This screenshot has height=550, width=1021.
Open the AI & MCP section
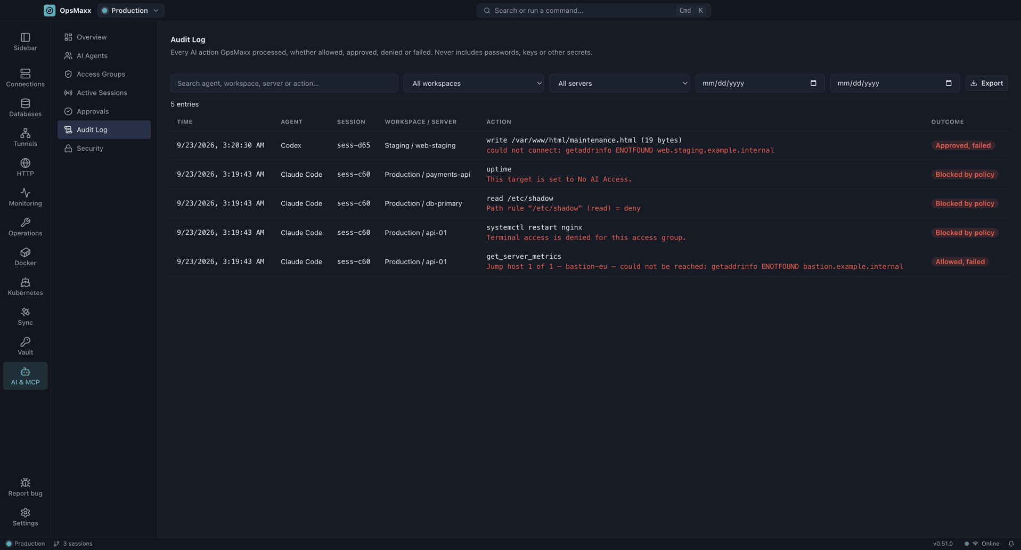[x=25, y=376]
